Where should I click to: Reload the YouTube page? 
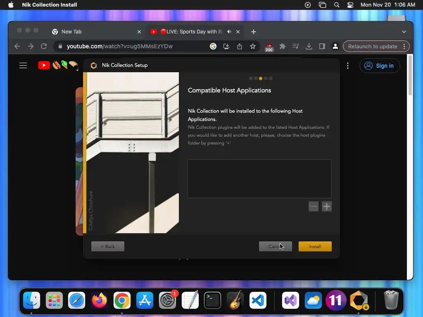(x=44, y=46)
